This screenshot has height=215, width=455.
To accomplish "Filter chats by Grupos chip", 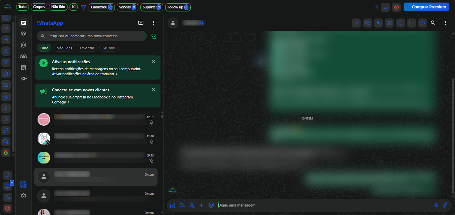I will 108,48.
